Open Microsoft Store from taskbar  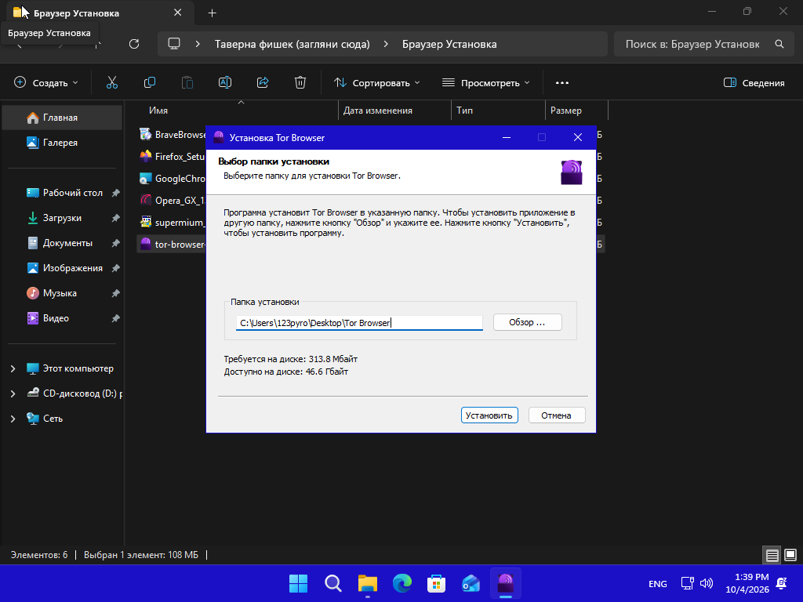coord(436,583)
